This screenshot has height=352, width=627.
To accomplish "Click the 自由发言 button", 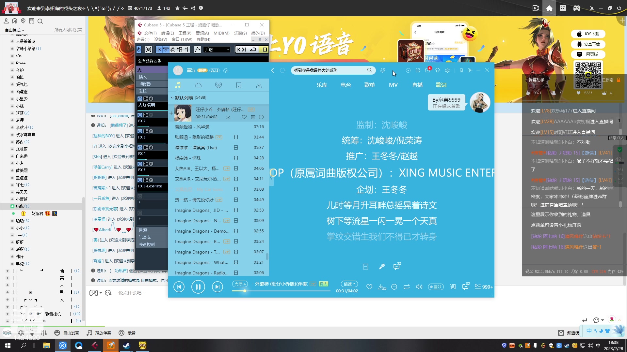I will (x=67, y=333).
